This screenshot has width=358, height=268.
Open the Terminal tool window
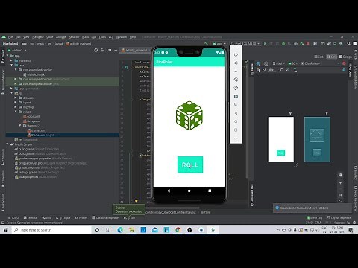(31, 218)
